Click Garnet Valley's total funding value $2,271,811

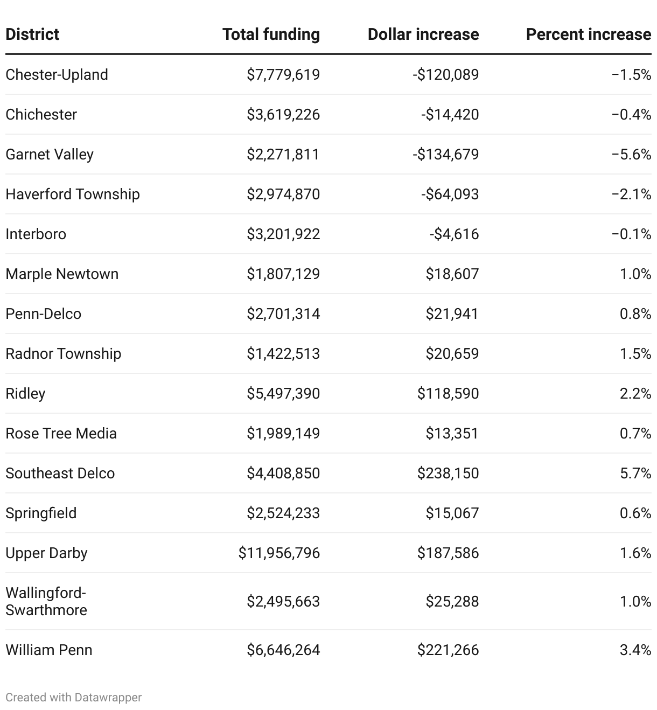(283, 154)
